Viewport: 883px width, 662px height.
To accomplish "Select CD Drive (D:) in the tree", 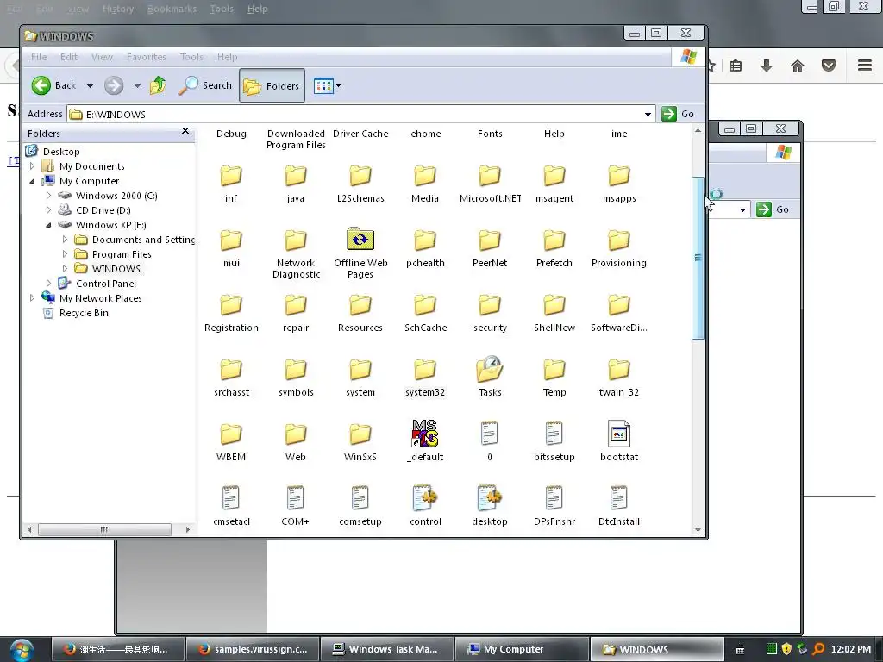I will point(103,210).
